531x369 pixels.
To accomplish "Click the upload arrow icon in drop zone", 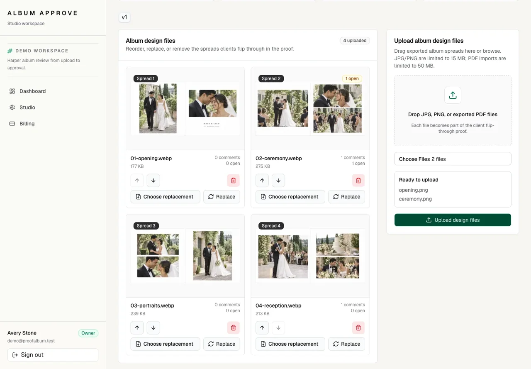I will [x=453, y=95].
